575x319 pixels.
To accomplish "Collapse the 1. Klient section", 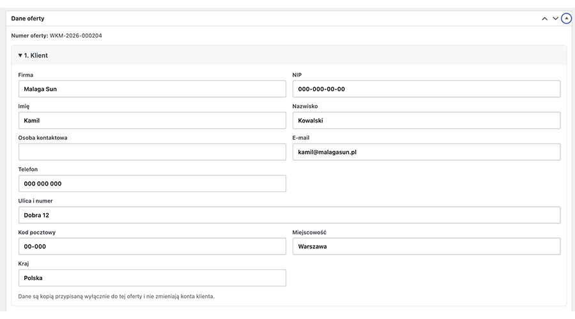I will click(x=33, y=56).
